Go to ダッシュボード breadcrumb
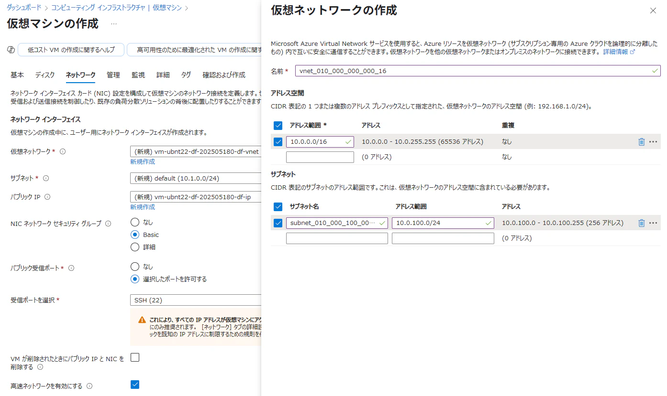667x396 pixels. [23, 8]
